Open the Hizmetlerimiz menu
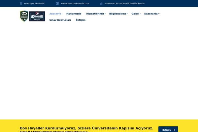The image size is (198, 132). pos(95,14)
